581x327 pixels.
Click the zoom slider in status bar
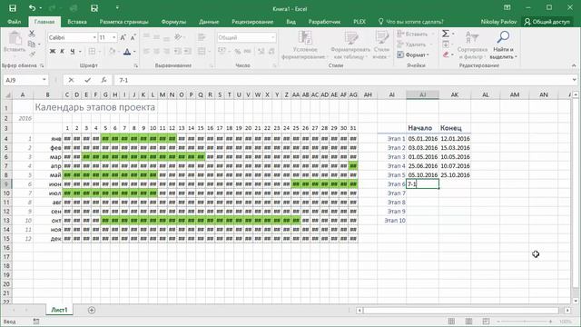[525, 321]
